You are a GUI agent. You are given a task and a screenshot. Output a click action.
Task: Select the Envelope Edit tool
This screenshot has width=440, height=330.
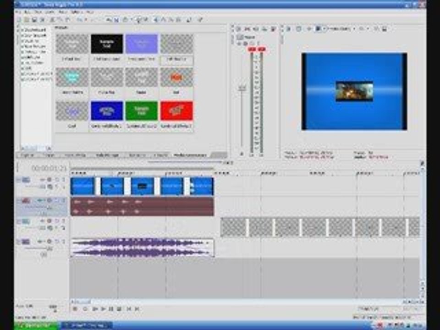click(x=163, y=20)
